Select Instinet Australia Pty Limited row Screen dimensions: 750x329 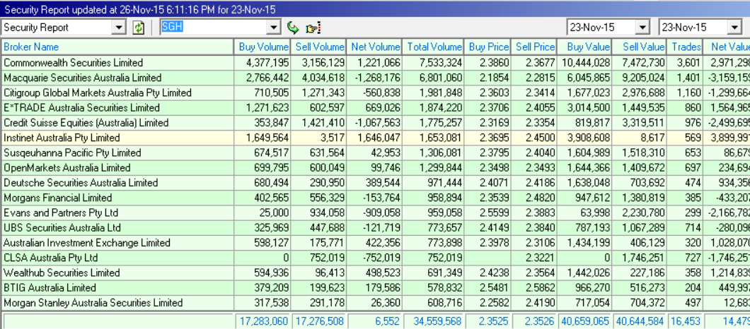375,138
